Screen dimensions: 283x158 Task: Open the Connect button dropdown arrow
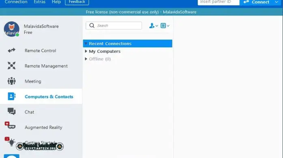277,2
